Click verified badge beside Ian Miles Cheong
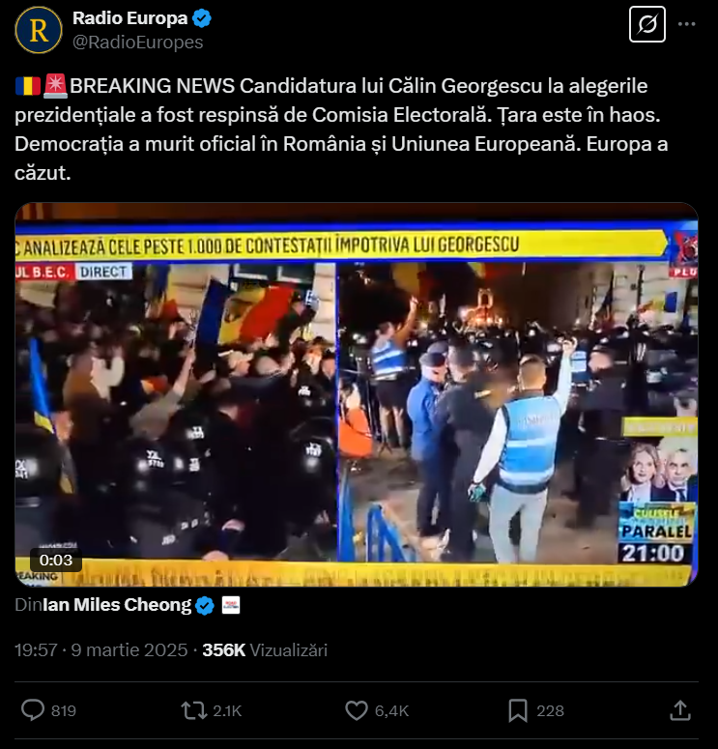718x749 pixels. point(205,606)
